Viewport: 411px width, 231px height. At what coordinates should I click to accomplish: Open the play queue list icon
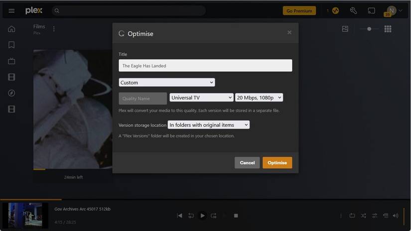tap(386, 216)
